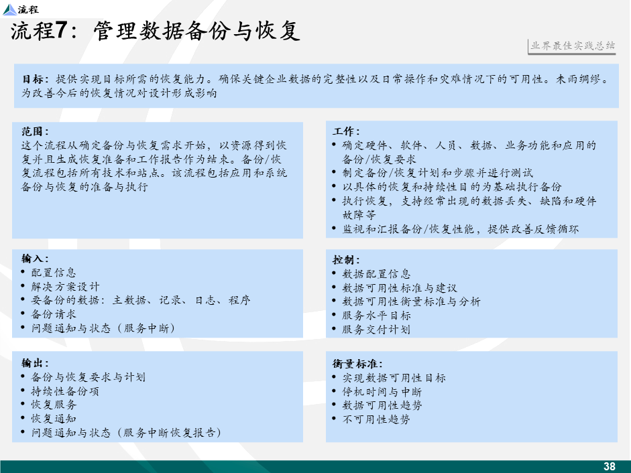Select the bullet 配置信息 under 输入
631x473 pixels.
coord(54,273)
